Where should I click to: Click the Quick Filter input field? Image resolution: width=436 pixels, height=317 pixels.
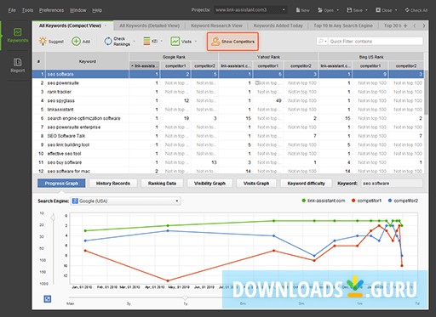click(376, 42)
